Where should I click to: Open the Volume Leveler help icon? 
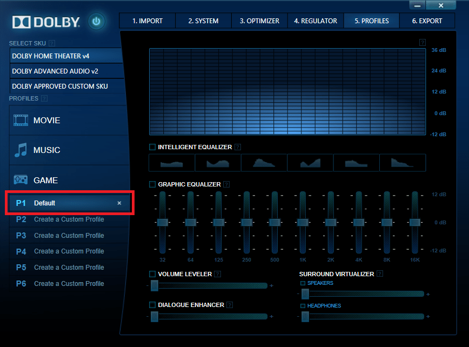point(217,274)
